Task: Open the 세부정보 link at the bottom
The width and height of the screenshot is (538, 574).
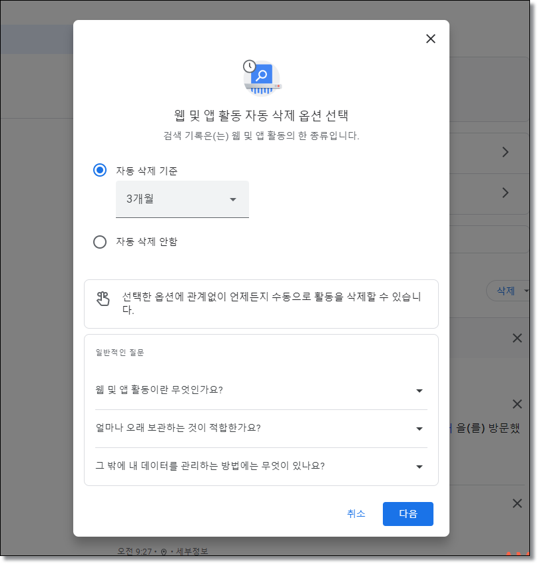Action: tap(193, 551)
